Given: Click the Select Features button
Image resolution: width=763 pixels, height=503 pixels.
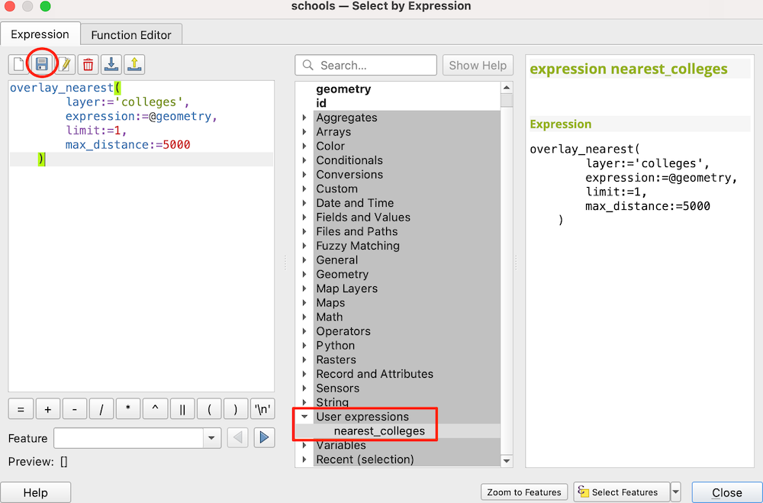Looking at the screenshot, I should tap(621, 492).
